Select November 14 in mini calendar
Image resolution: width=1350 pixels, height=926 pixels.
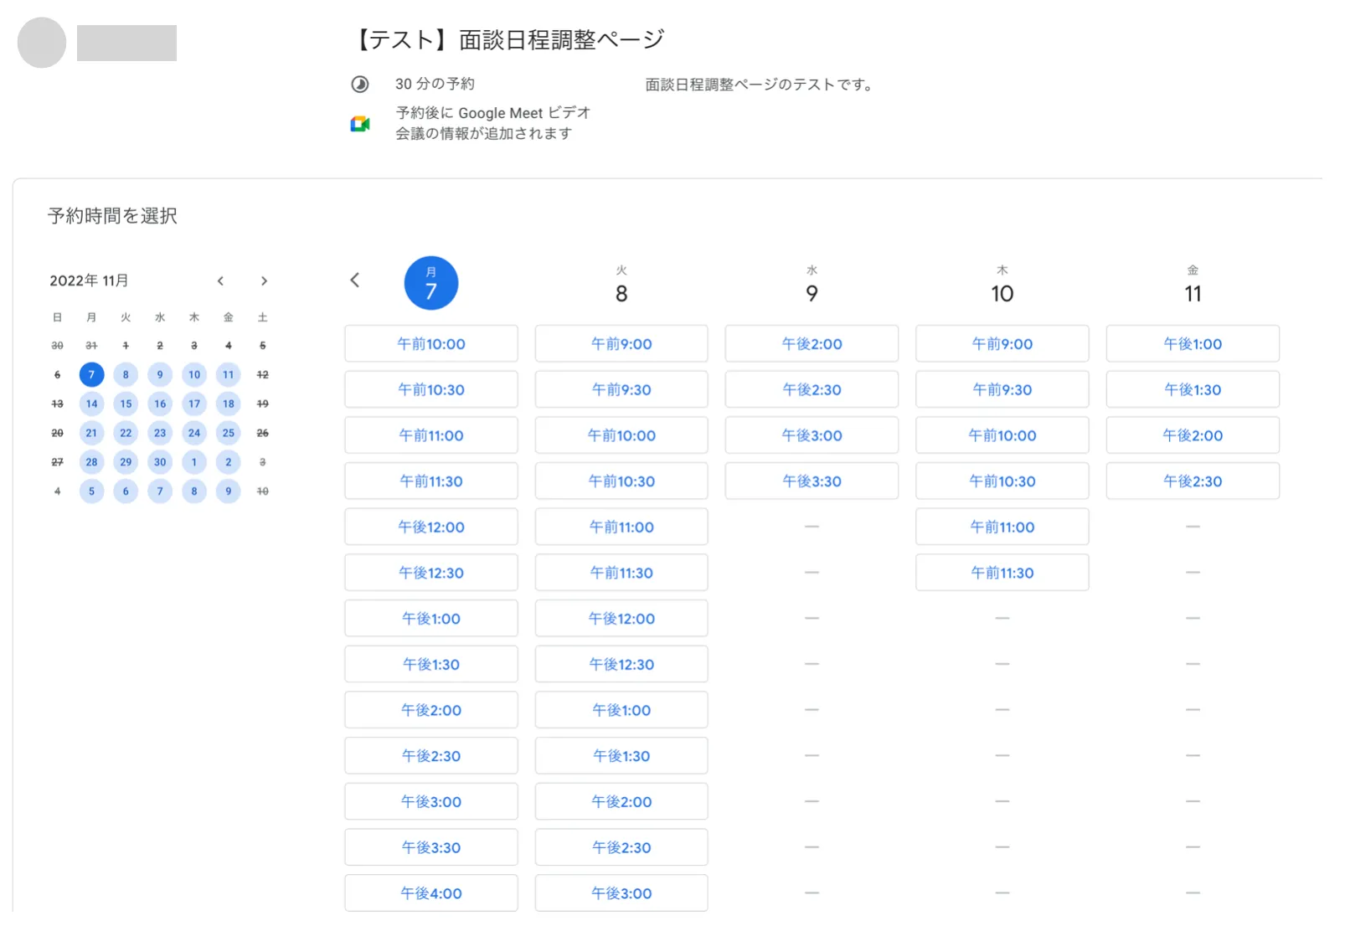(x=91, y=404)
